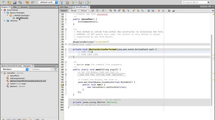
Task: Close the tatssdfas.java editor tab
Action: [x=89, y=7]
